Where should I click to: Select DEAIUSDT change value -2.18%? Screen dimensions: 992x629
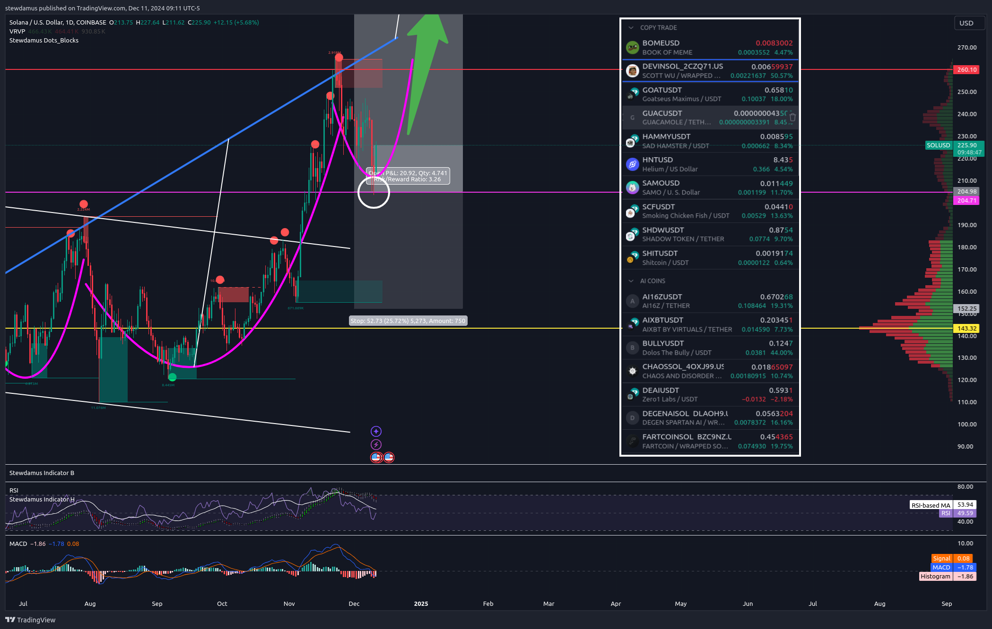pos(782,399)
